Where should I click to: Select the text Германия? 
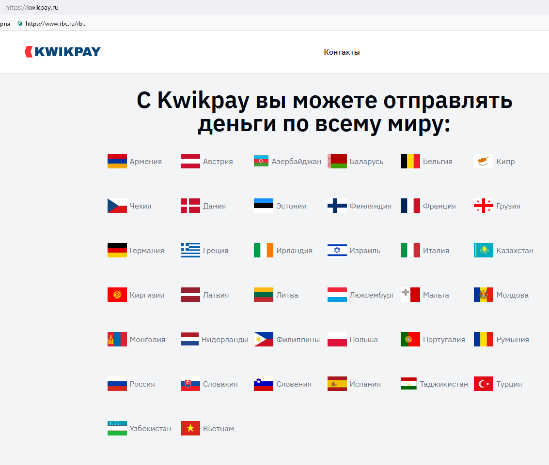(147, 251)
